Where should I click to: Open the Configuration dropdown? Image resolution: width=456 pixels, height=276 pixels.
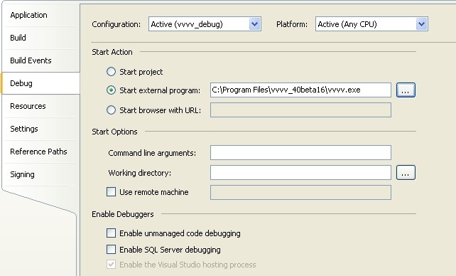(205, 24)
